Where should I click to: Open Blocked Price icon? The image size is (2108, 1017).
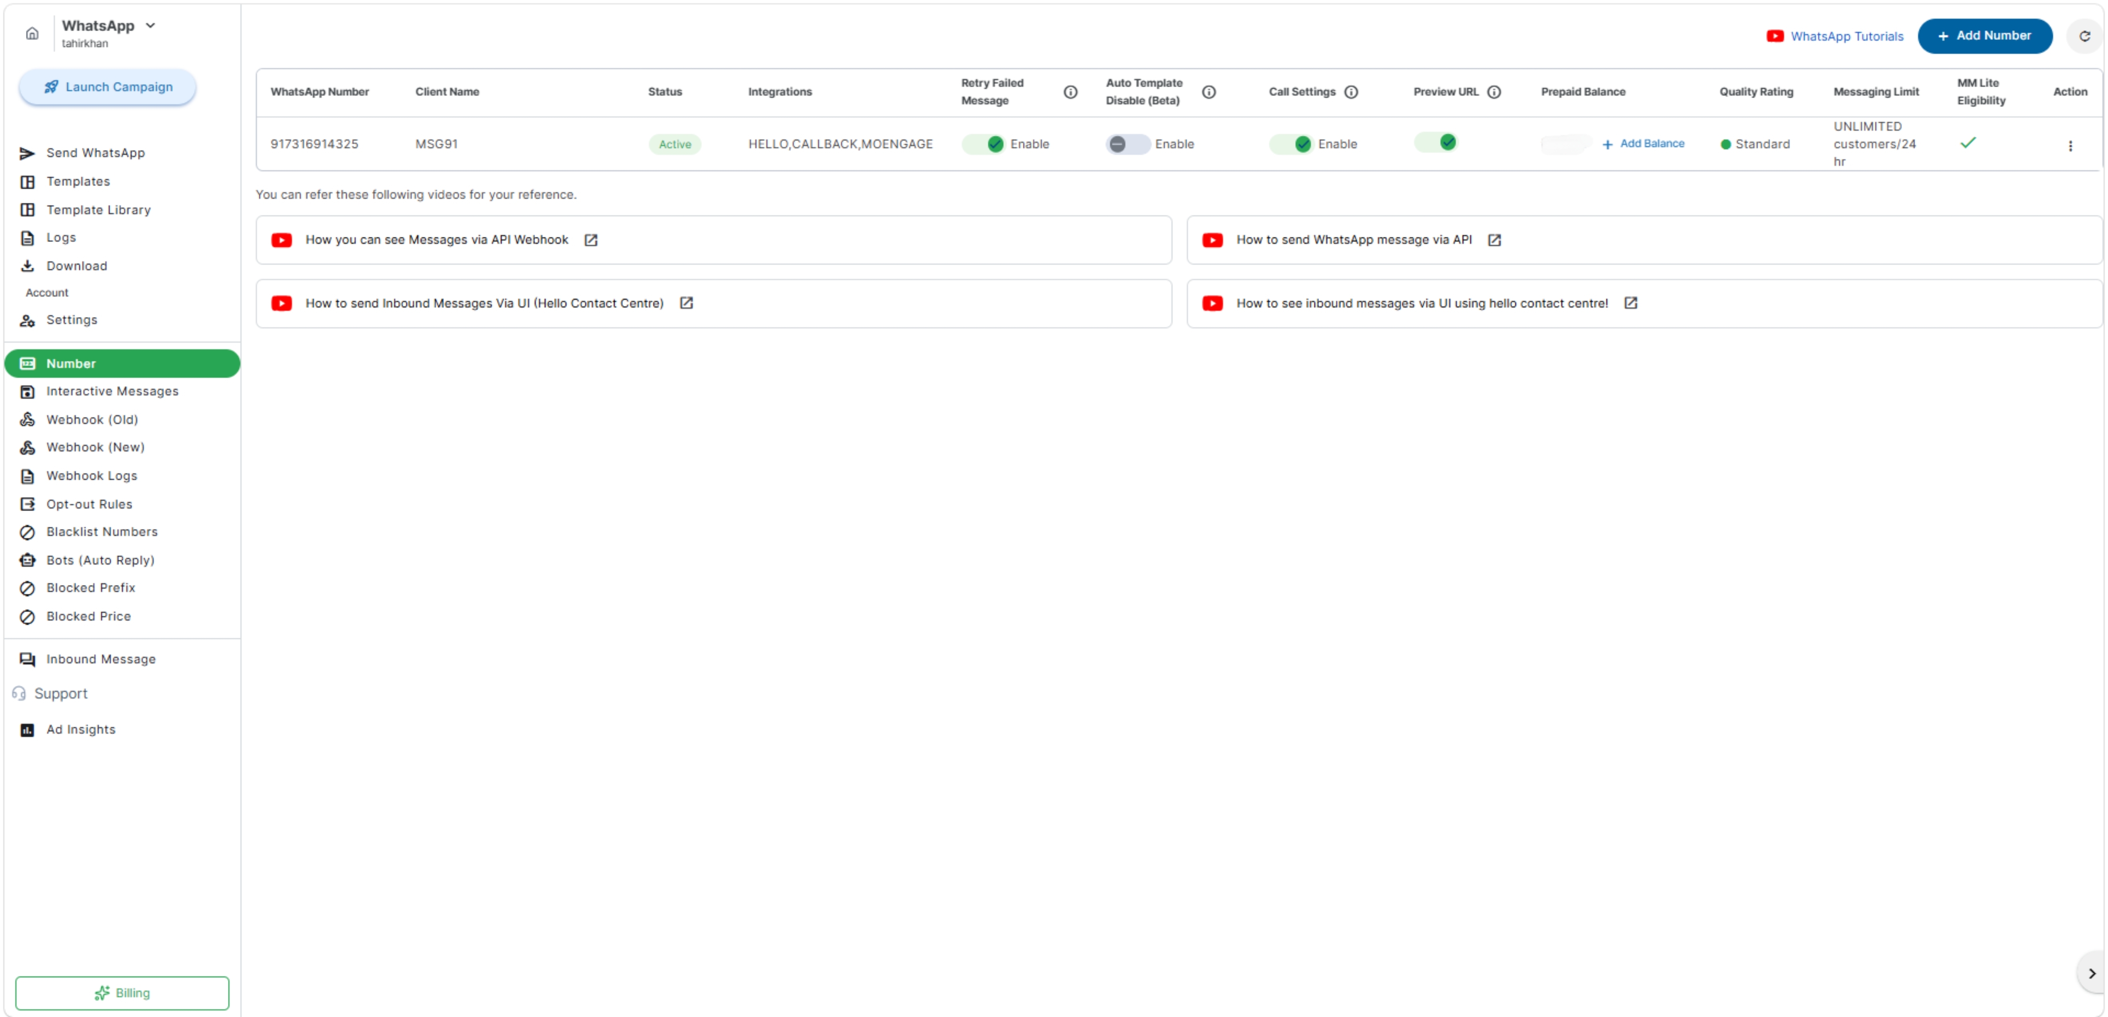[28, 617]
